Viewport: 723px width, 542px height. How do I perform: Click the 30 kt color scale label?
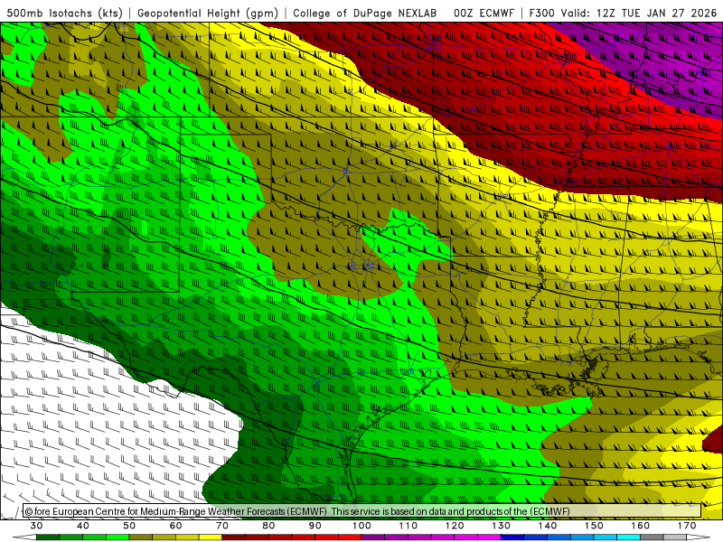point(36,526)
